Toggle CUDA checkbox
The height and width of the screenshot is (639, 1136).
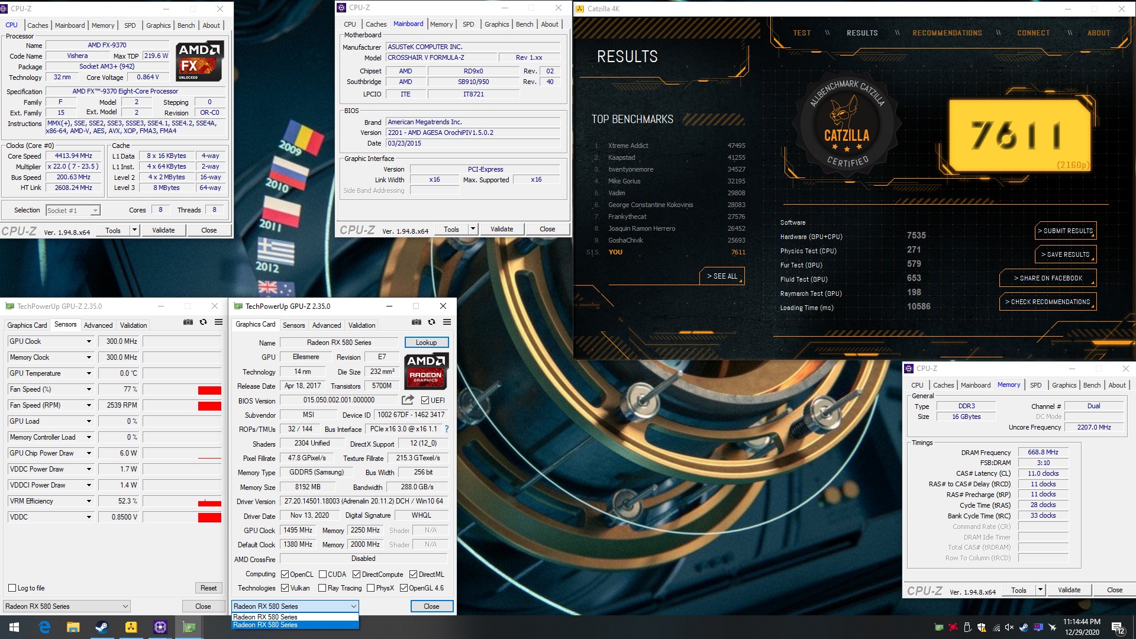322,575
